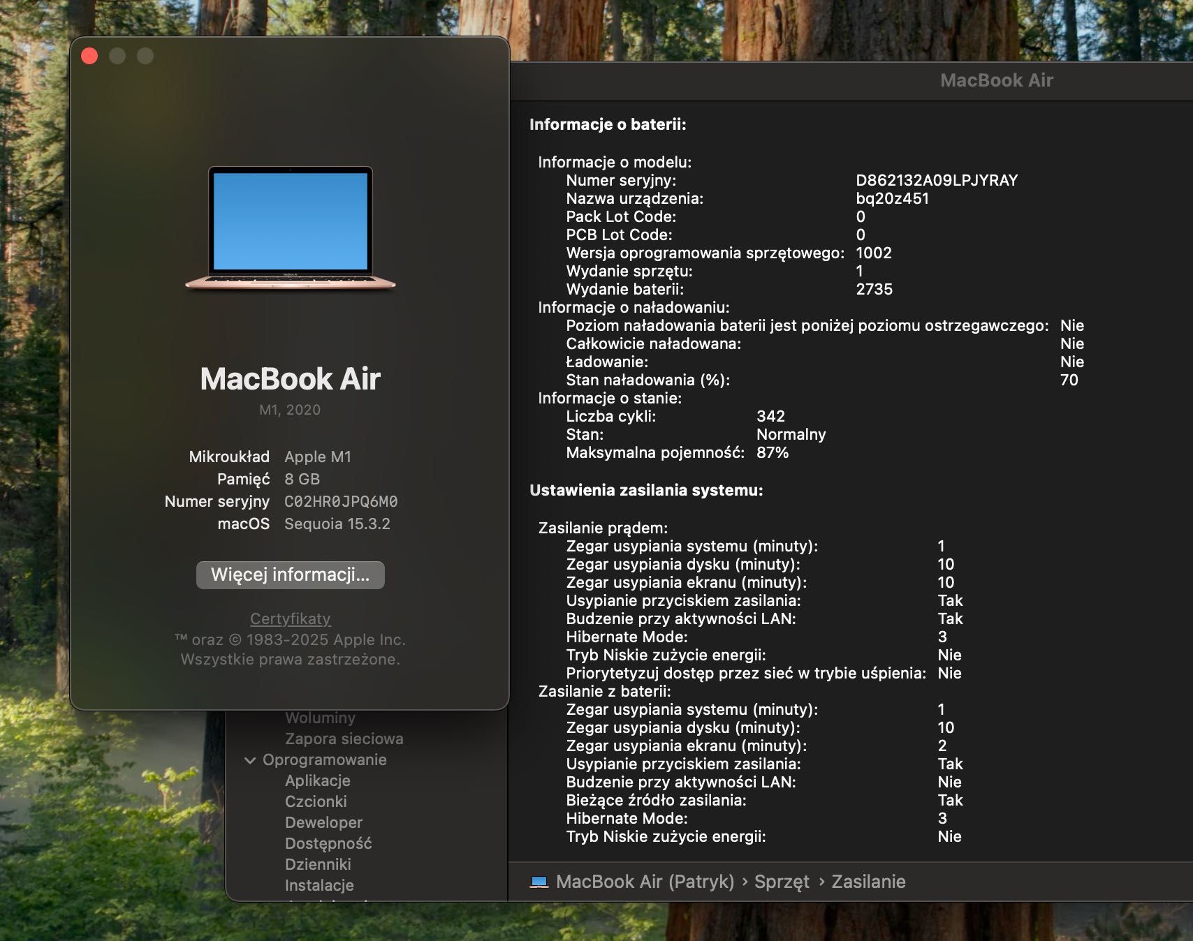Click MacBook Air (Patryk) in path bar
Screen dimensions: 1193x941
645,882
